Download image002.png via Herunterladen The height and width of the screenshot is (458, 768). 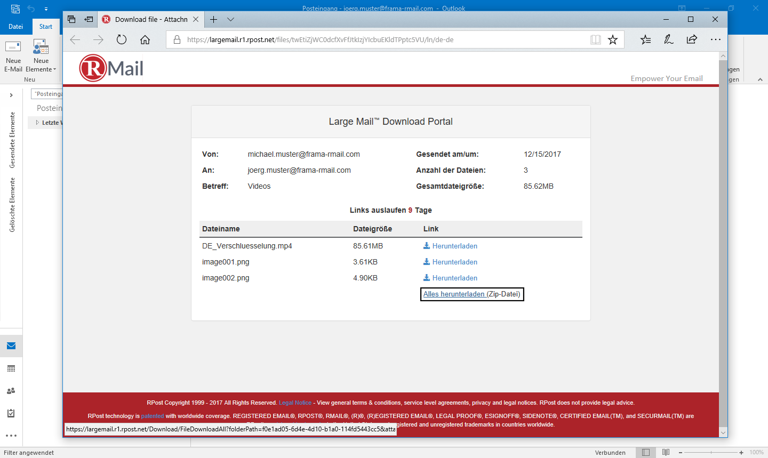pyautogui.click(x=450, y=278)
